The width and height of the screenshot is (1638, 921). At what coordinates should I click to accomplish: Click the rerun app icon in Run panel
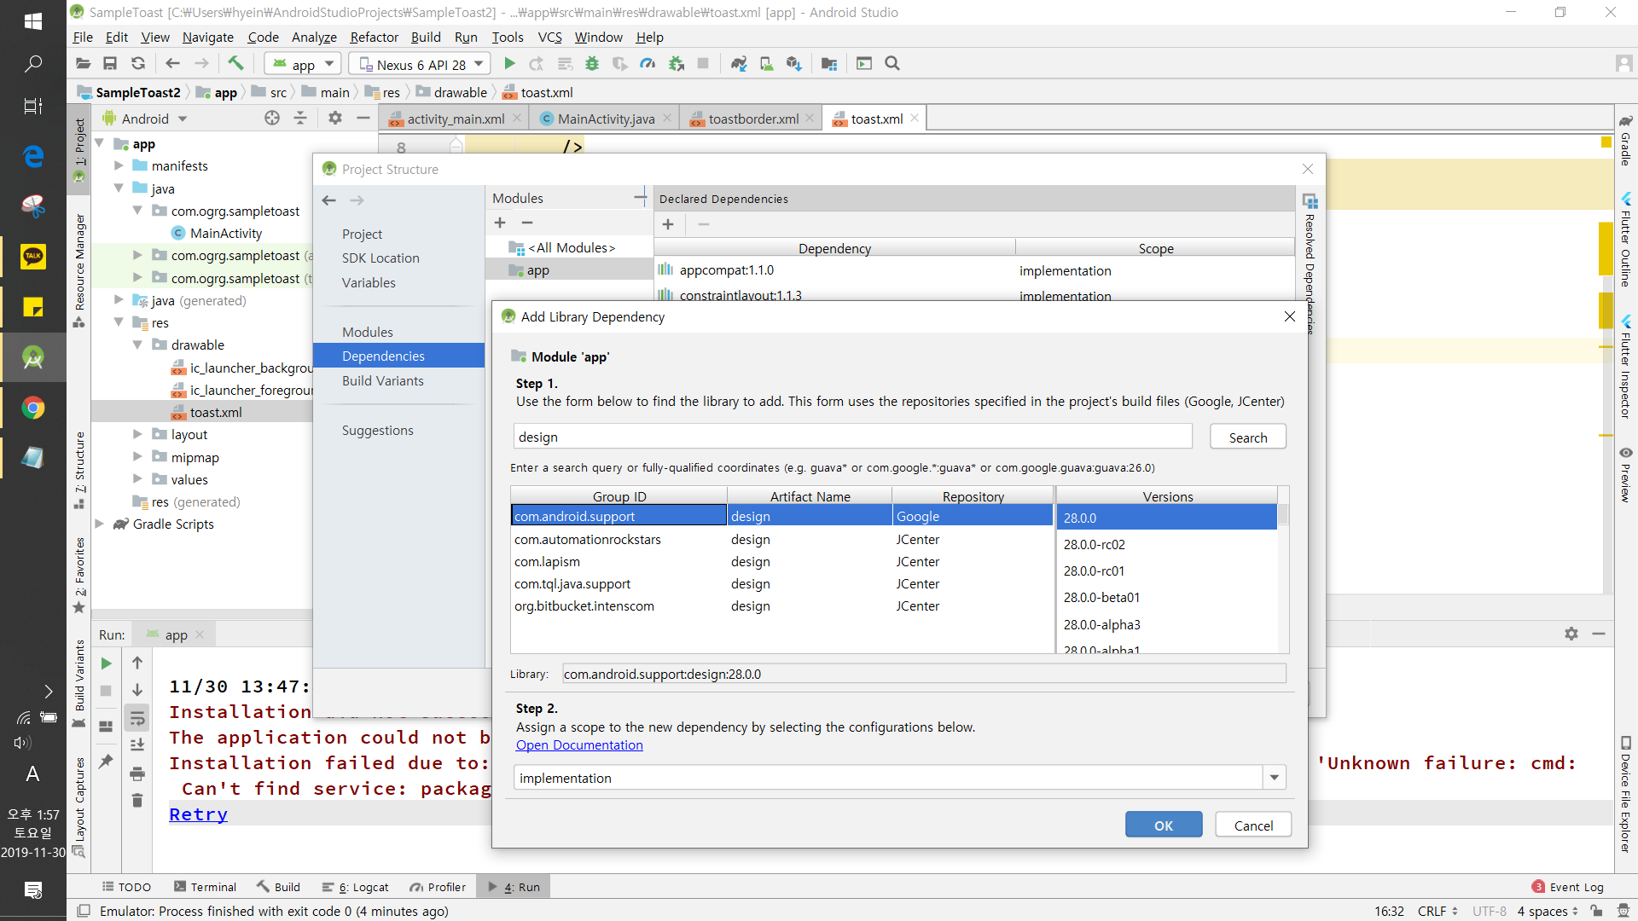[x=106, y=663]
